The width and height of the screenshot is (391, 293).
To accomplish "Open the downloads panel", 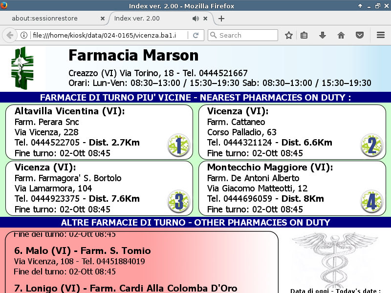I will click(322, 35).
